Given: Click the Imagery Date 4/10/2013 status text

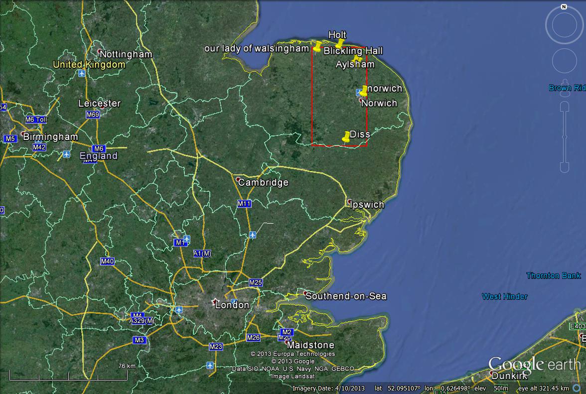Looking at the screenshot, I should click(328, 389).
